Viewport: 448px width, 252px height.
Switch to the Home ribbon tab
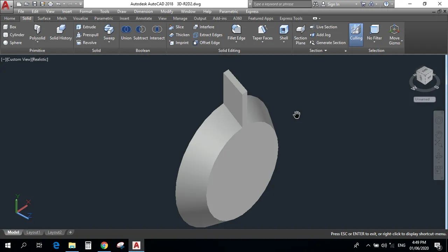pyautogui.click(x=9, y=18)
